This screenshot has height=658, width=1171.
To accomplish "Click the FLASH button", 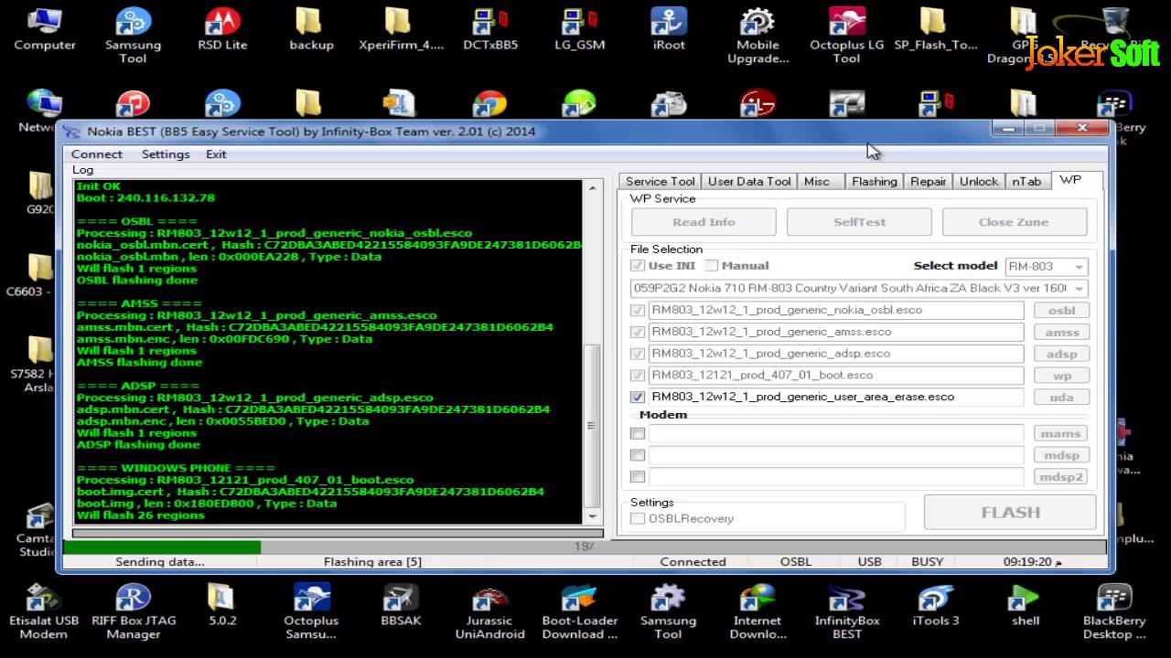I will click(1010, 513).
